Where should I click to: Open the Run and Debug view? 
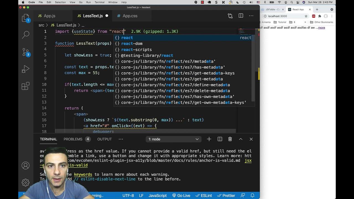pyautogui.click(x=25, y=69)
